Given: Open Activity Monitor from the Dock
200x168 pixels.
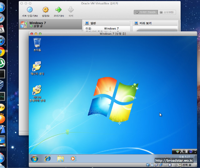Looking at the screenshot, I should 2,96.
